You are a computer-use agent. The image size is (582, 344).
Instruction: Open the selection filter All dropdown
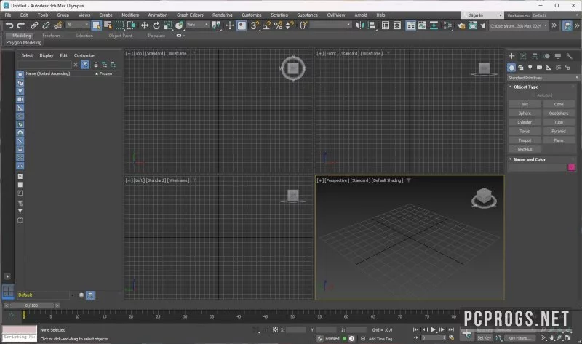pos(78,25)
